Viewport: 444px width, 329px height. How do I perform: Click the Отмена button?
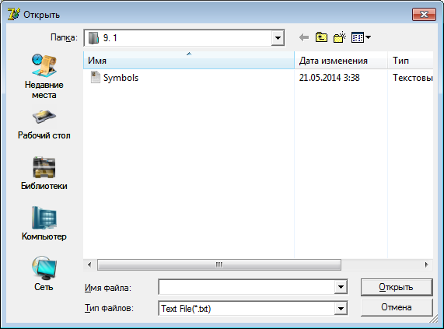(397, 307)
